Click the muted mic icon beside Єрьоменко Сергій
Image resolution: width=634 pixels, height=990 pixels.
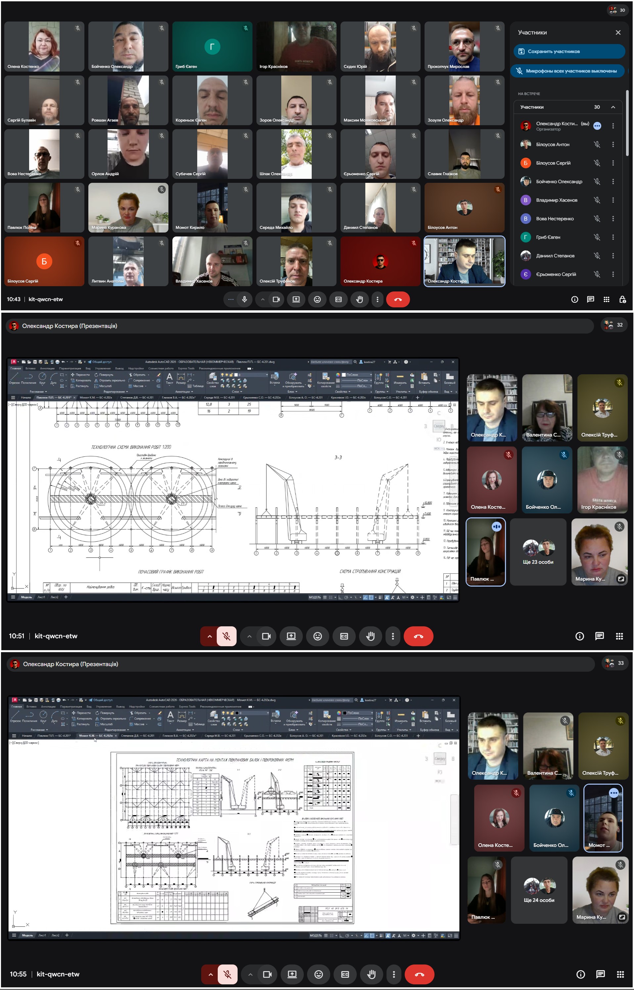pyautogui.click(x=597, y=274)
